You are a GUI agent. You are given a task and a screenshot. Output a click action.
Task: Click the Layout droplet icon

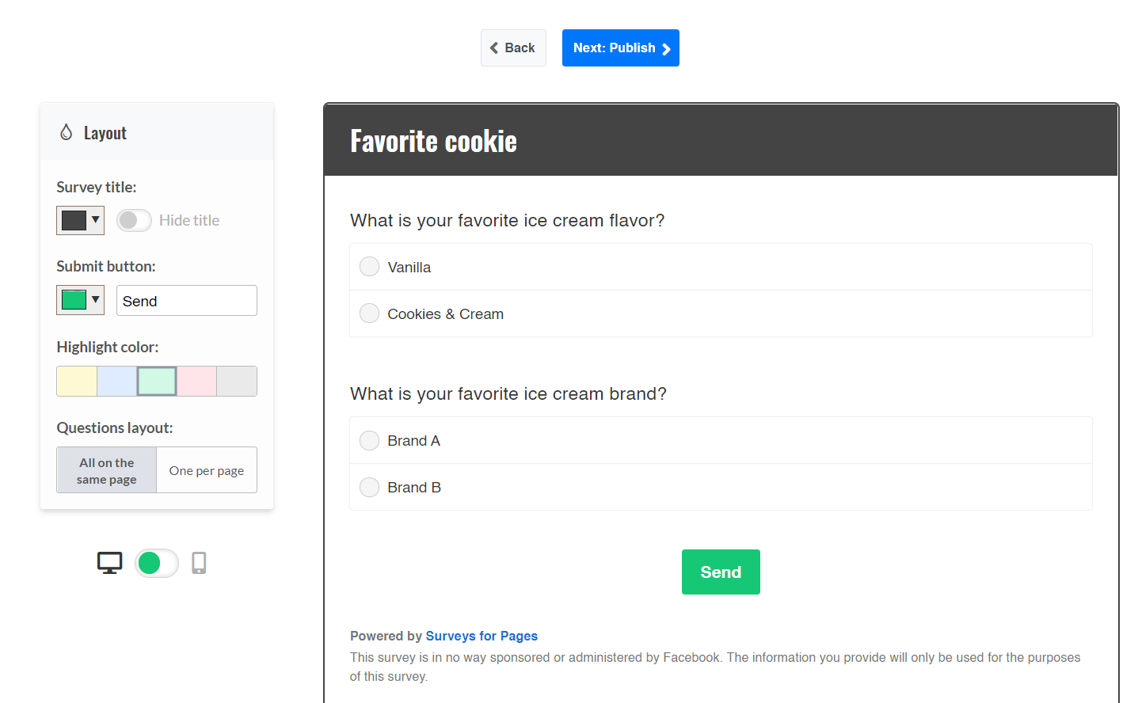pyautogui.click(x=67, y=132)
